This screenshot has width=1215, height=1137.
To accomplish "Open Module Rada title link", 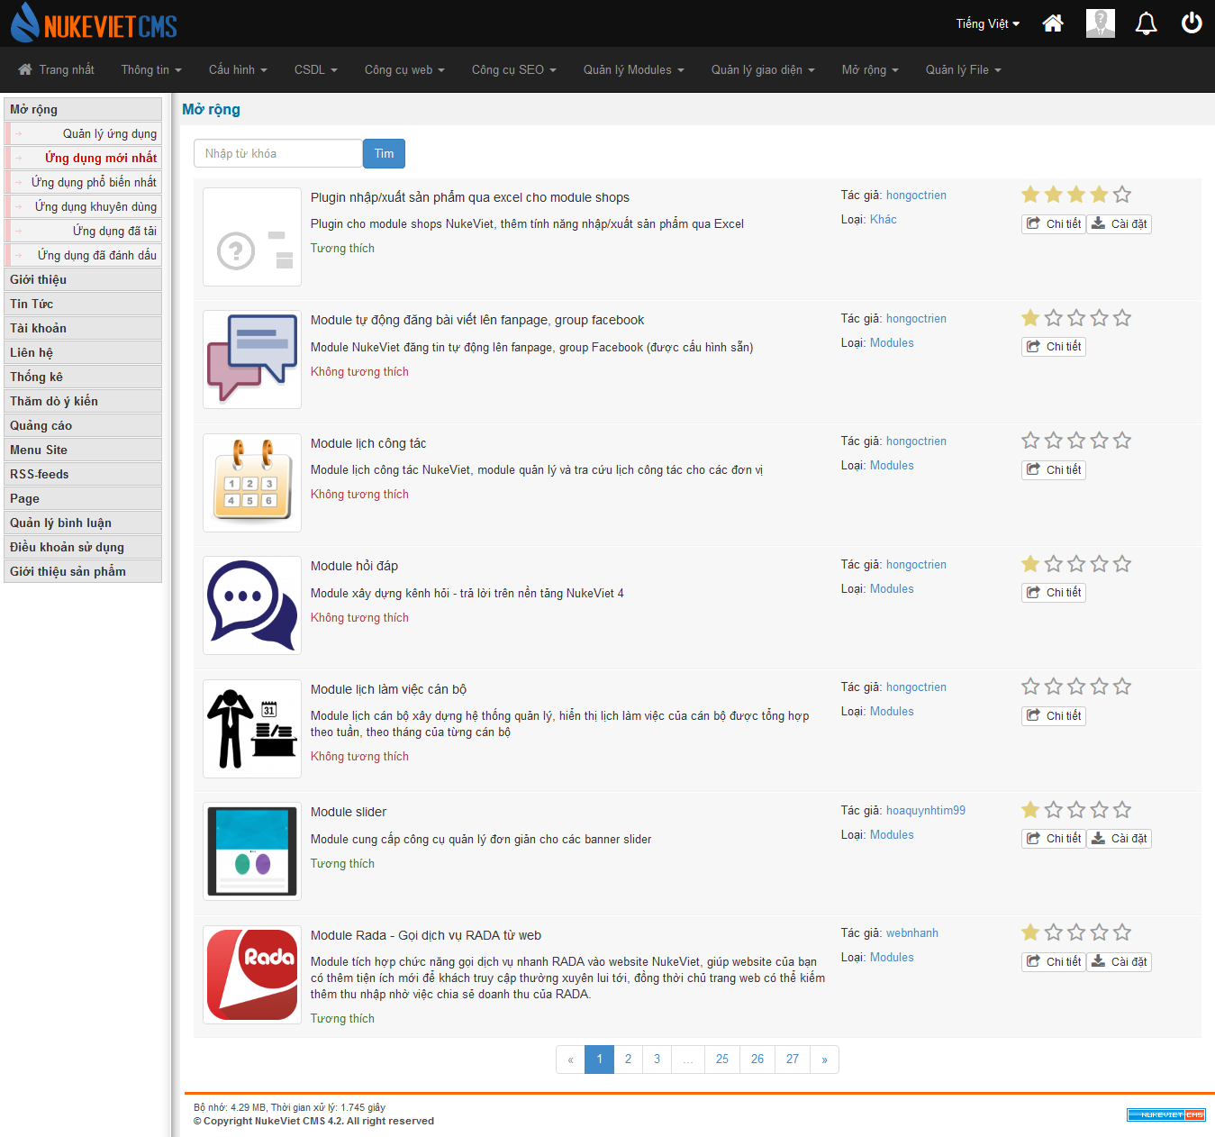I will (426, 935).
